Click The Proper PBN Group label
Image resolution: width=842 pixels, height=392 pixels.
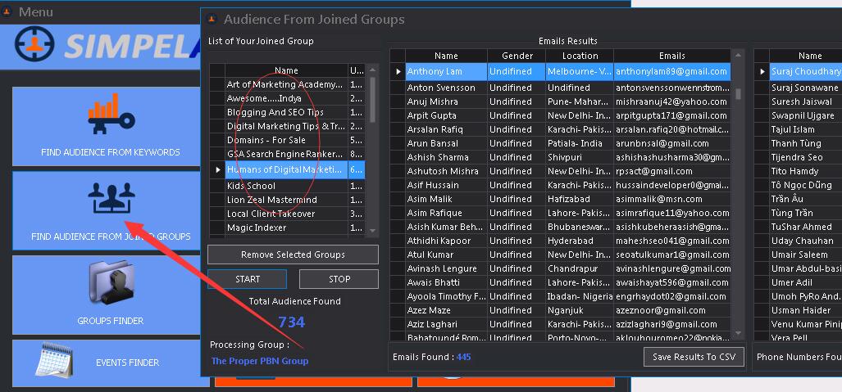pos(260,361)
